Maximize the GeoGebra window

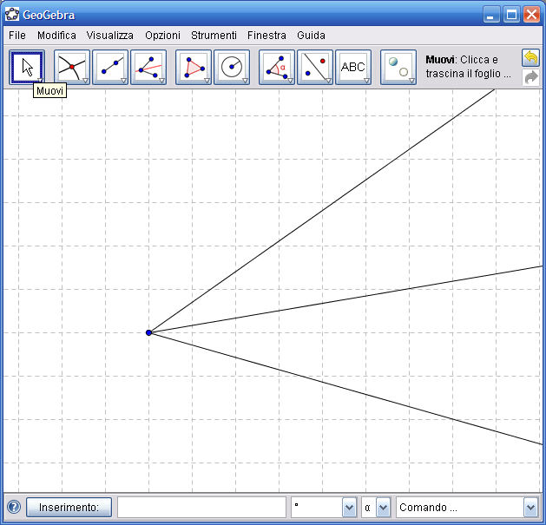pyautogui.click(x=511, y=15)
